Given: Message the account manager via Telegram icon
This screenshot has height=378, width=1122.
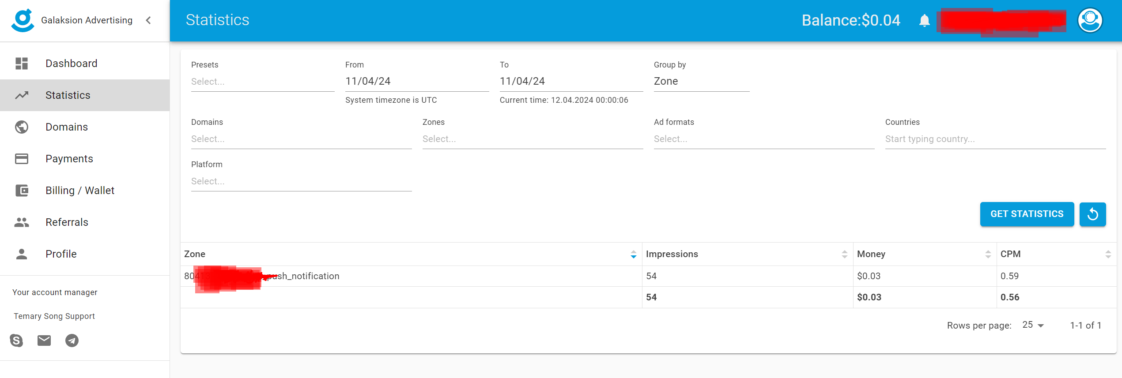Looking at the screenshot, I should [72, 341].
